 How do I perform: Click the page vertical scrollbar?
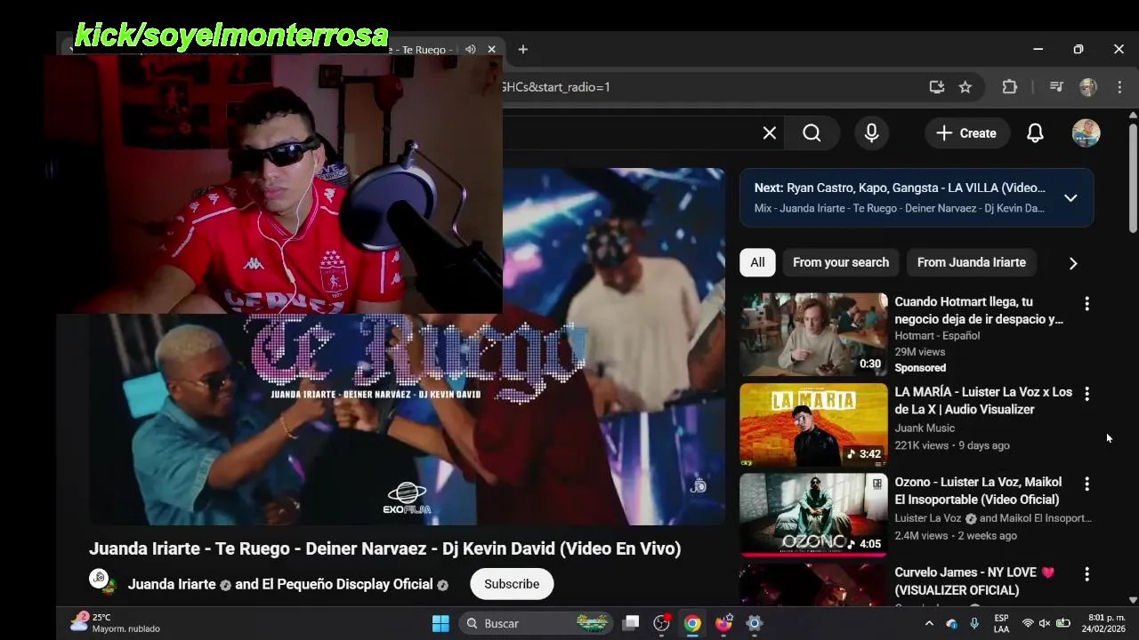(1133, 178)
